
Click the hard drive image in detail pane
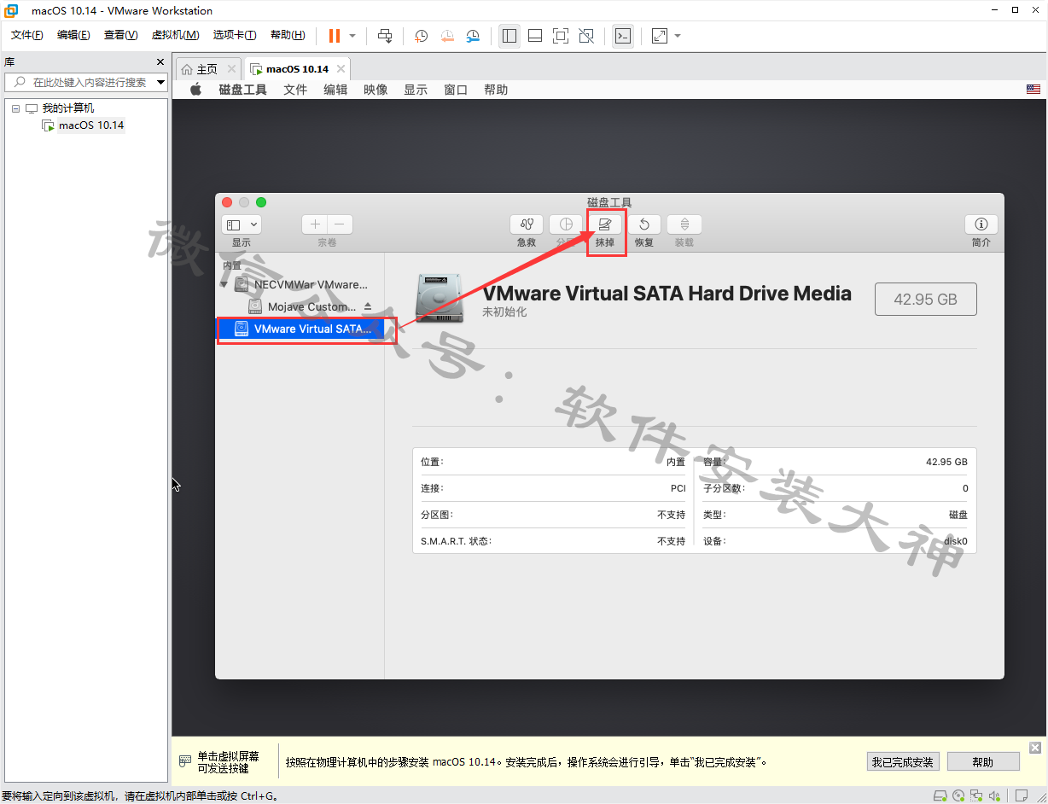point(440,299)
